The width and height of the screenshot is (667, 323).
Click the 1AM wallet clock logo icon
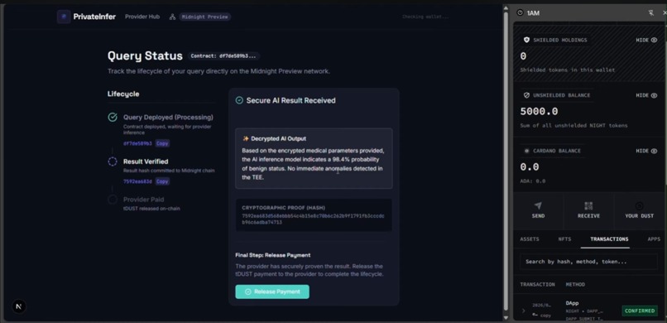[520, 13]
